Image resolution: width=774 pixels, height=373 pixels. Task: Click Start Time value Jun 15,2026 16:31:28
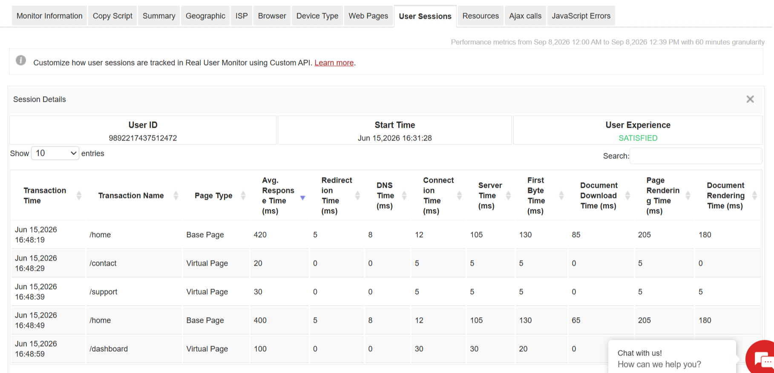(x=395, y=138)
